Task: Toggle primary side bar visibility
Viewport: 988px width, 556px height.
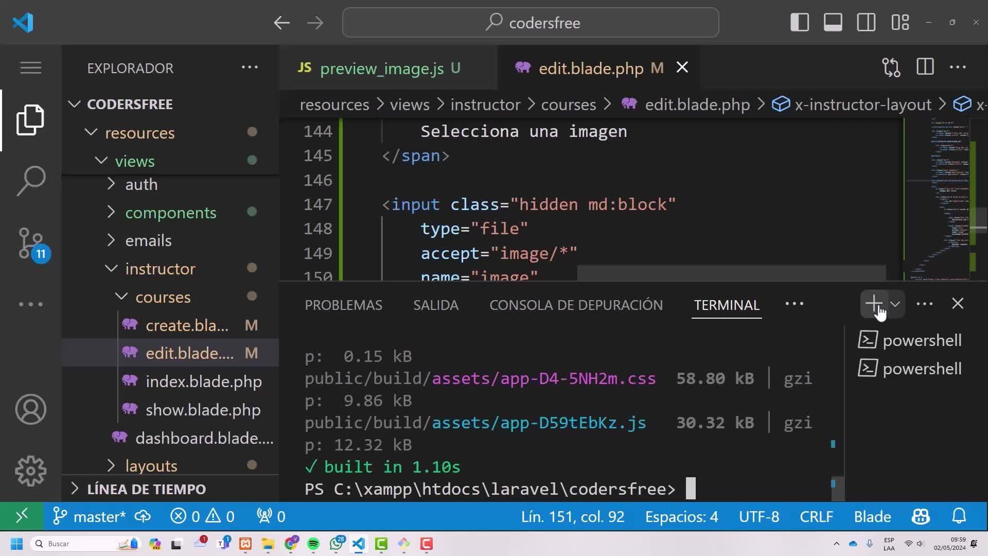Action: 800,23
